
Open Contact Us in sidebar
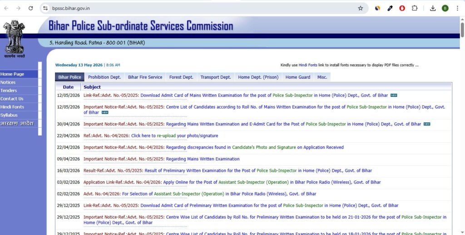[19, 99]
